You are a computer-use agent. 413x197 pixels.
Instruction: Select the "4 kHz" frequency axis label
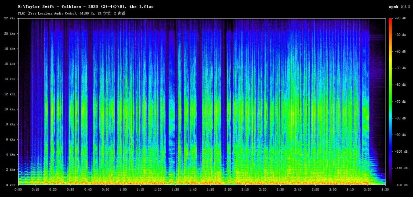pyautogui.click(x=11, y=154)
